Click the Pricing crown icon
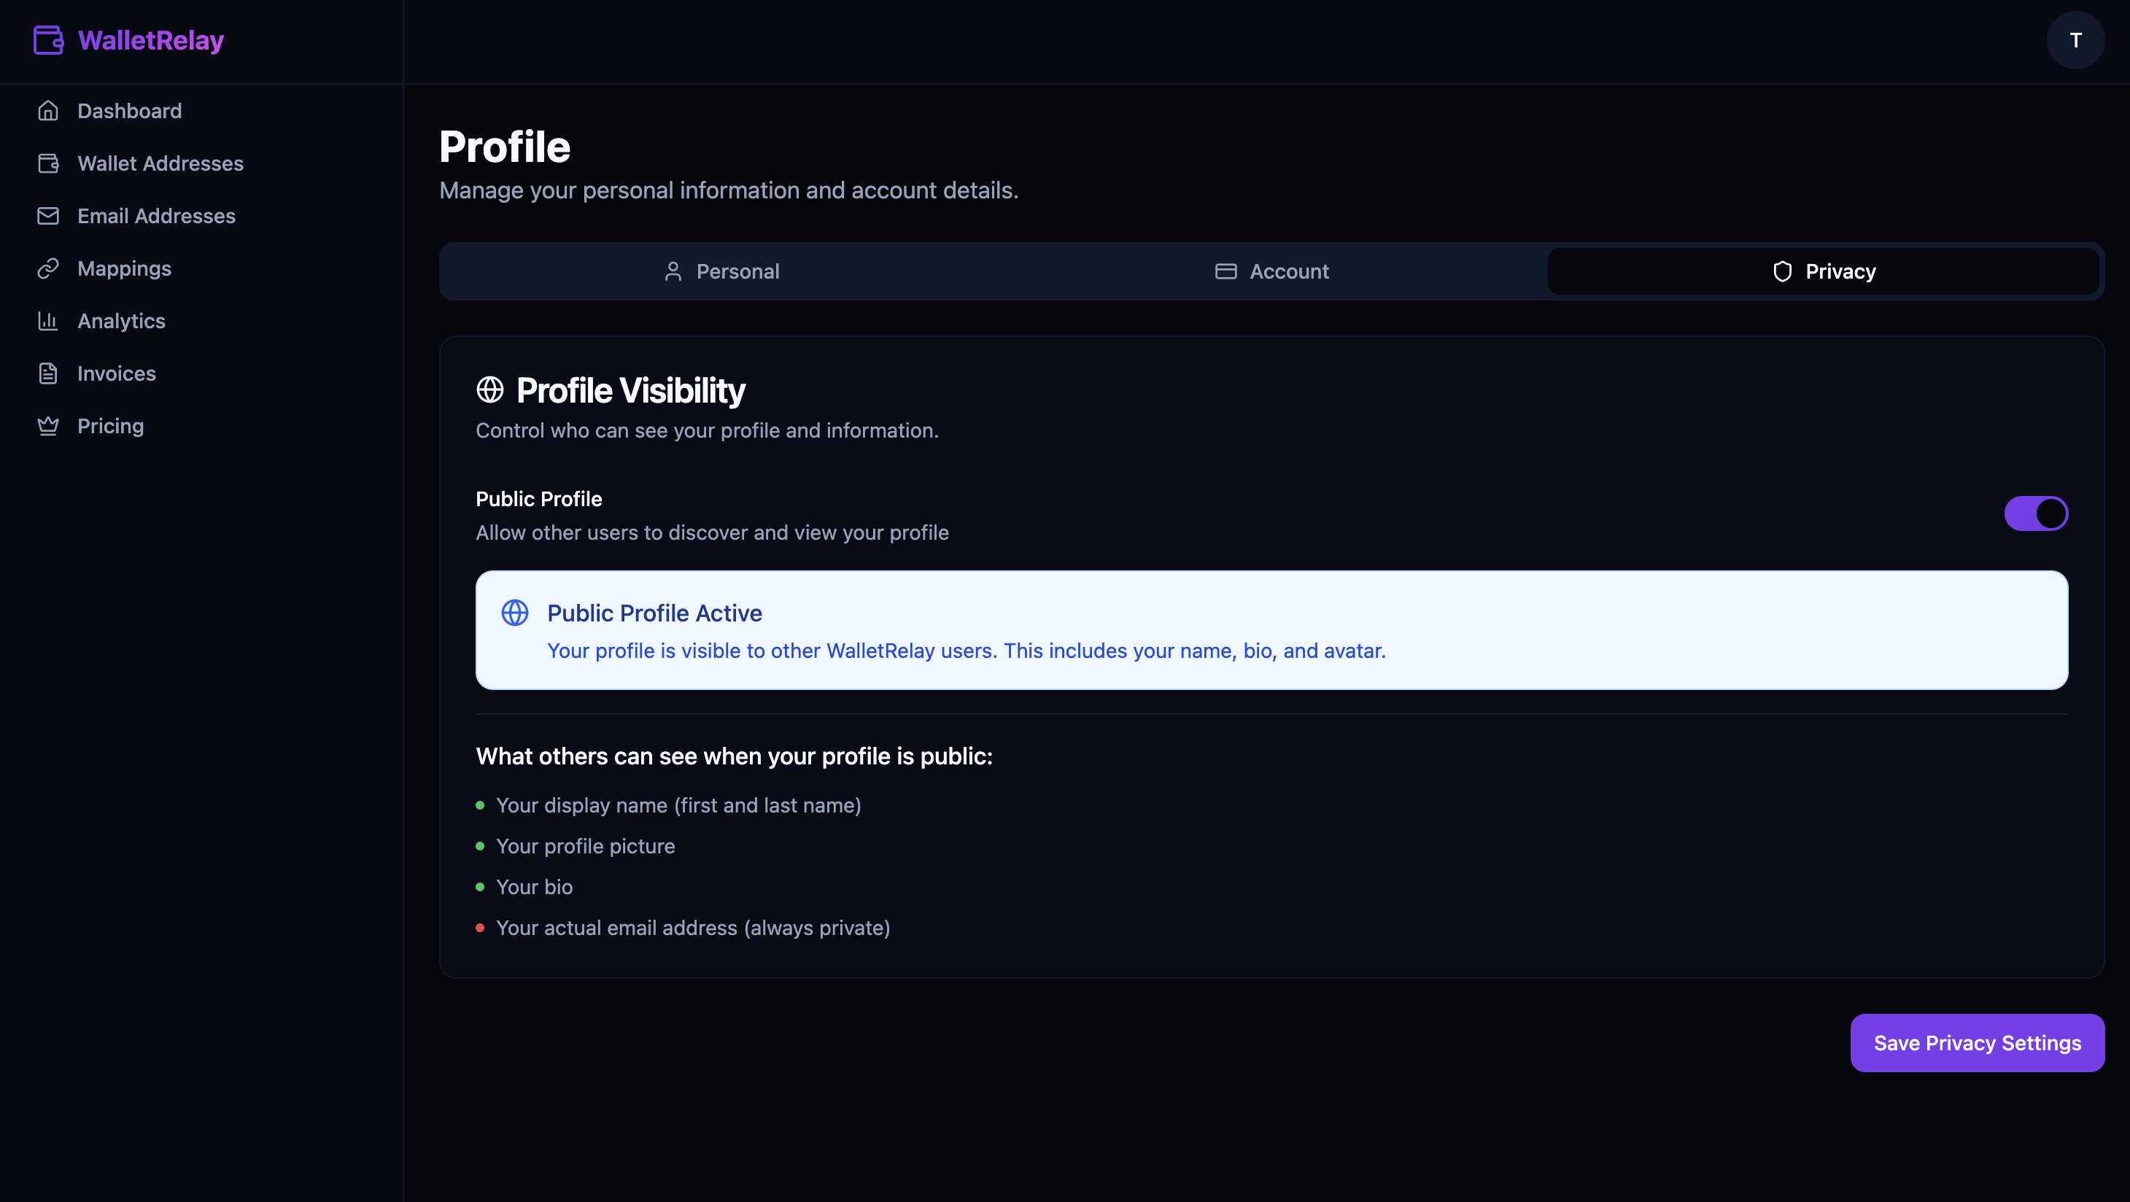 coord(48,426)
